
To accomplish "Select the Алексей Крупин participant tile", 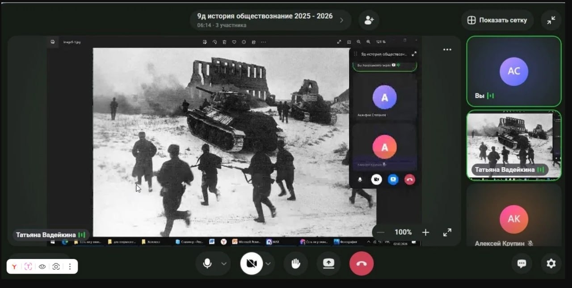I will pyautogui.click(x=513, y=217).
